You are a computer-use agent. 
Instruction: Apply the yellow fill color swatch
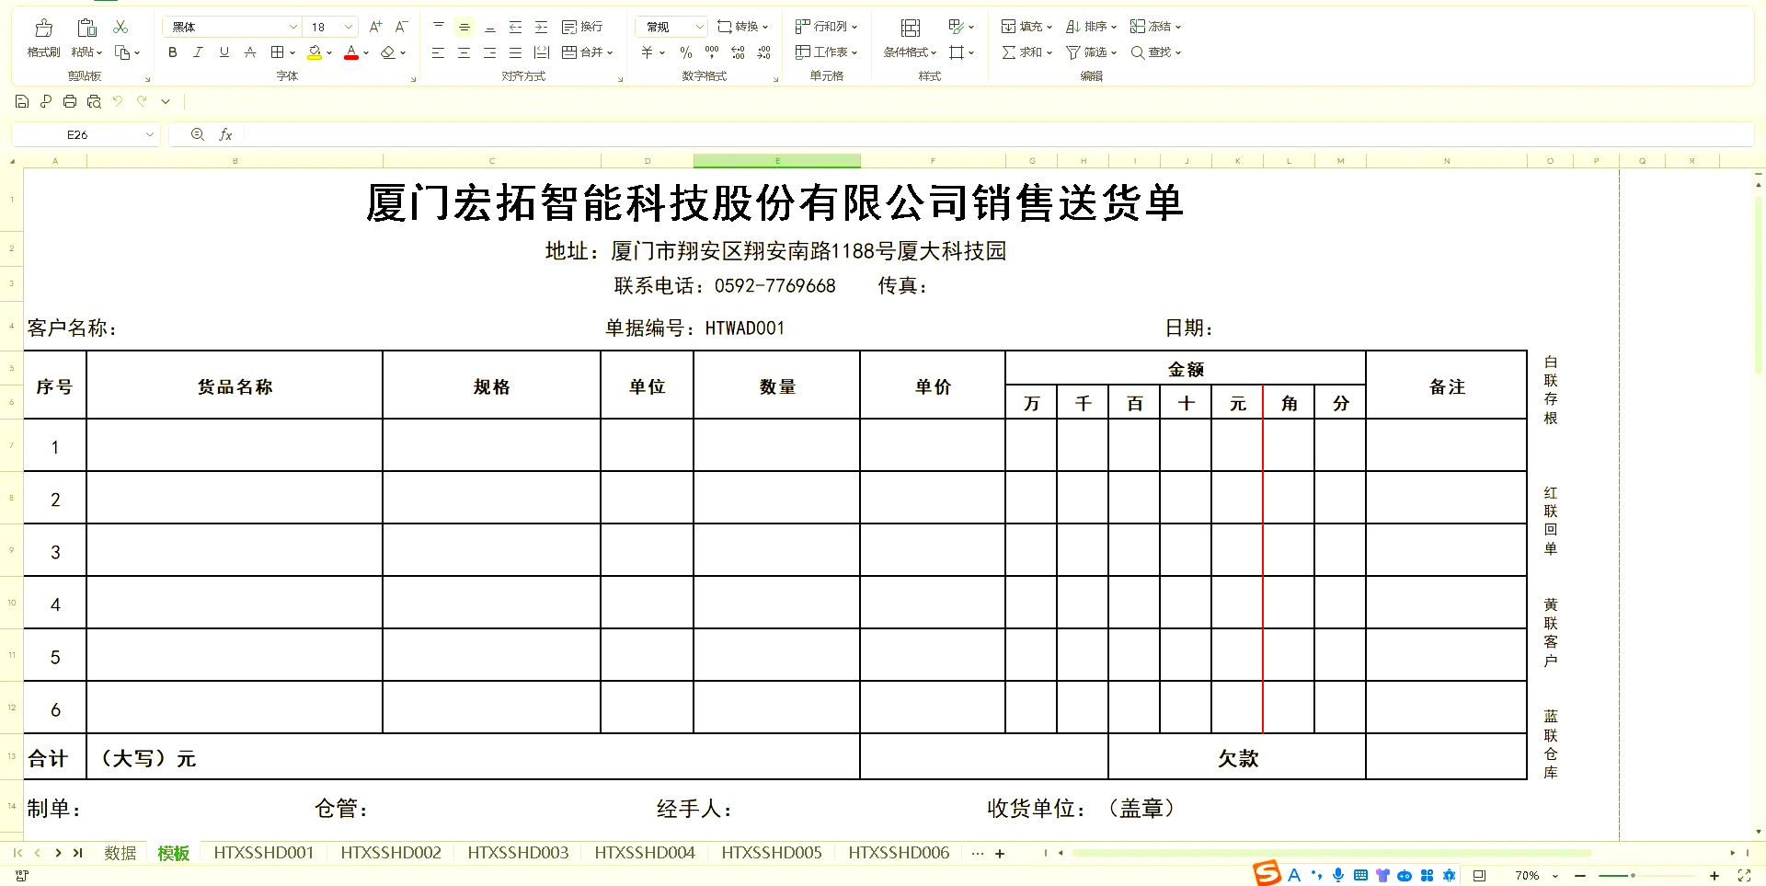click(315, 52)
